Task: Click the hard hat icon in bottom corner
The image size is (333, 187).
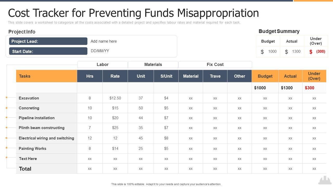Action: coord(325,180)
